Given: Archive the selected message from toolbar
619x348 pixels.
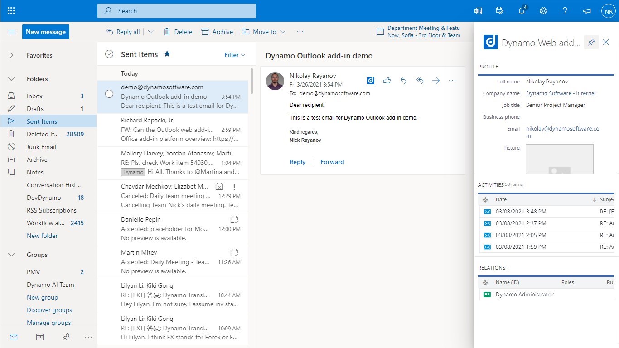Looking at the screenshot, I should 217,32.
